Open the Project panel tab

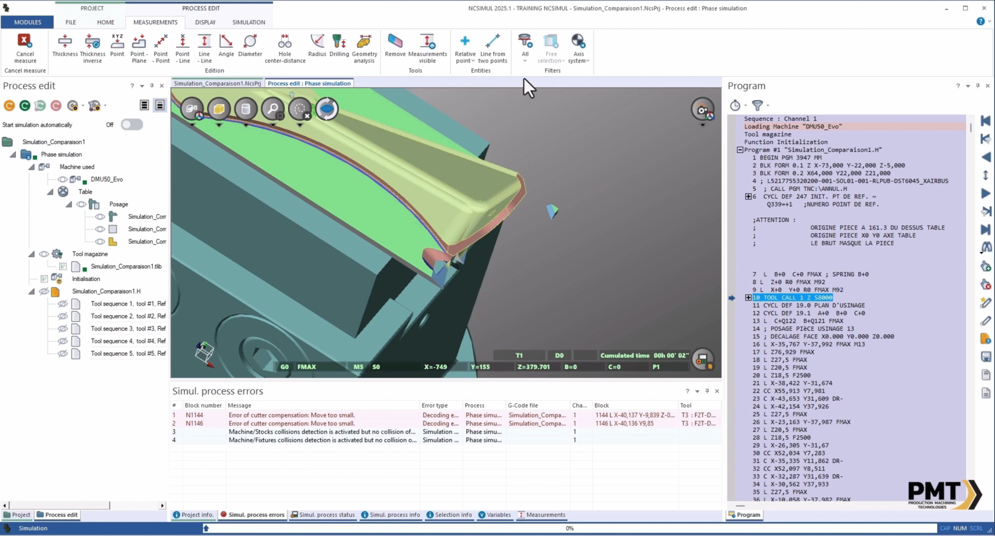click(17, 515)
